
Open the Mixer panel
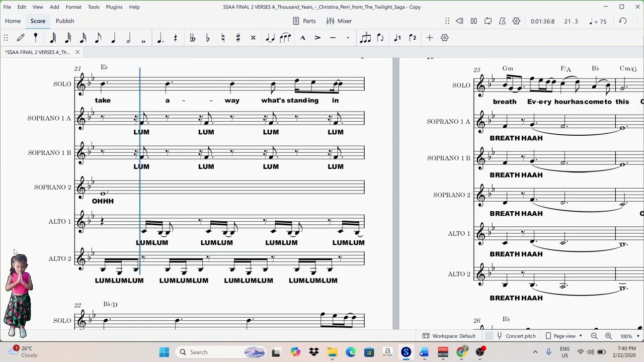(x=339, y=21)
